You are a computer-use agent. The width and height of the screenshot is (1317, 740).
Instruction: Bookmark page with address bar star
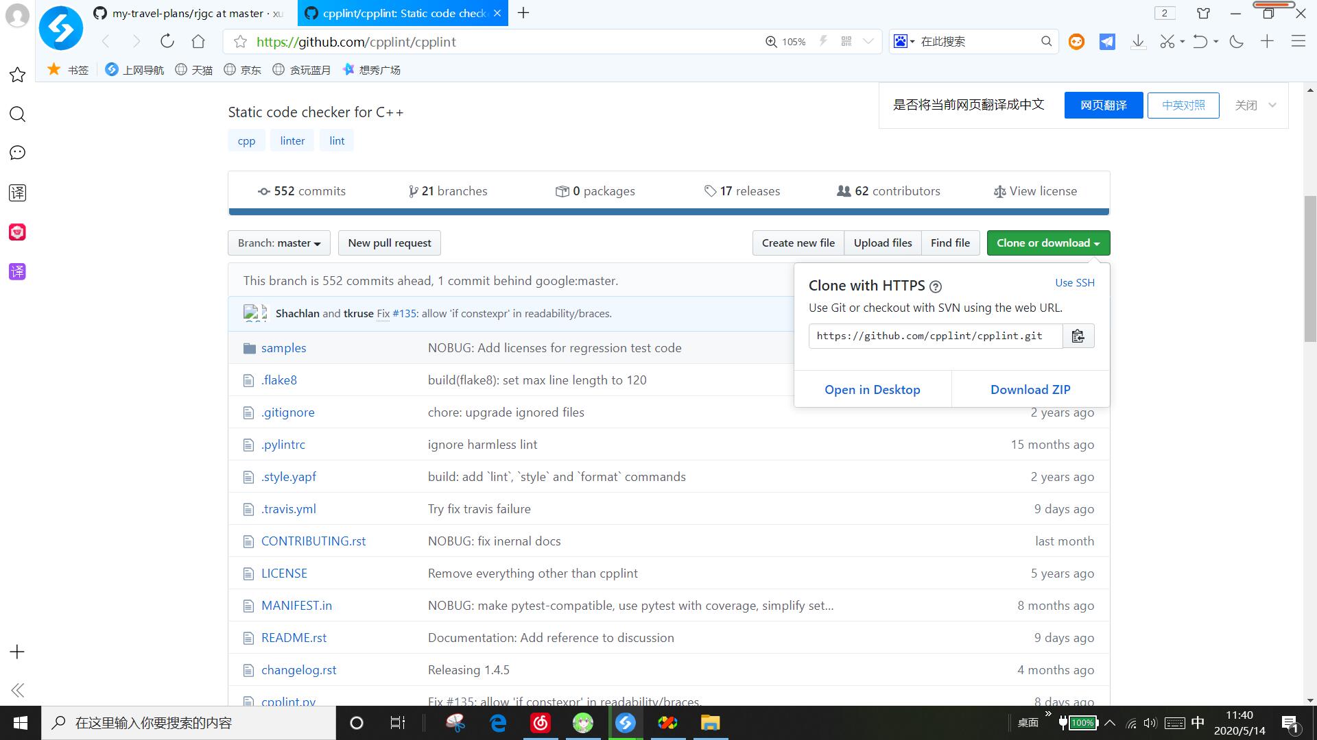click(240, 42)
